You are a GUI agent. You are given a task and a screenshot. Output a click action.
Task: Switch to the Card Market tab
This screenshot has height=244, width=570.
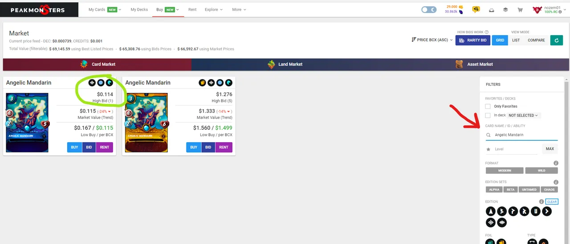pyautogui.click(x=97, y=64)
